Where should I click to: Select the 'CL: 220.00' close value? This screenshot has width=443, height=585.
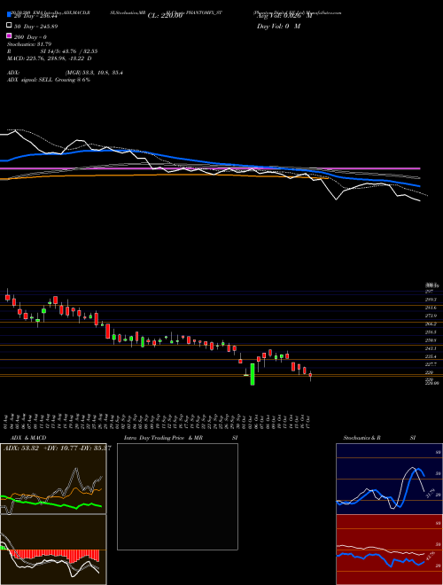[x=165, y=16]
